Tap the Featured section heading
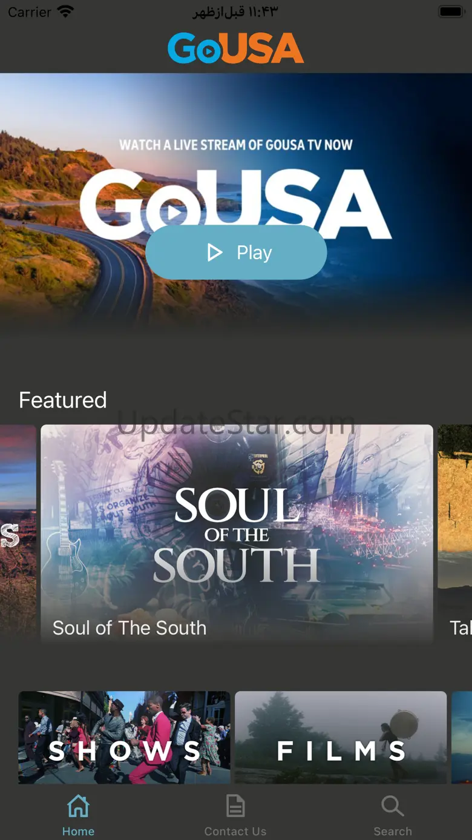Screen dimensions: 472x840 pyautogui.click(x=63, y=400)
